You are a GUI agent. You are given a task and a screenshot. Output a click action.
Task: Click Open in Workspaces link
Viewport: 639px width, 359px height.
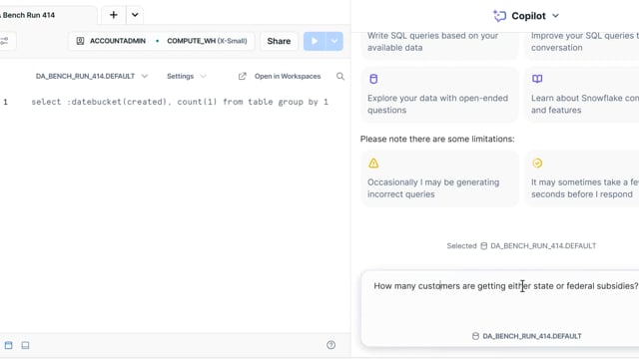tap(280, 76)
